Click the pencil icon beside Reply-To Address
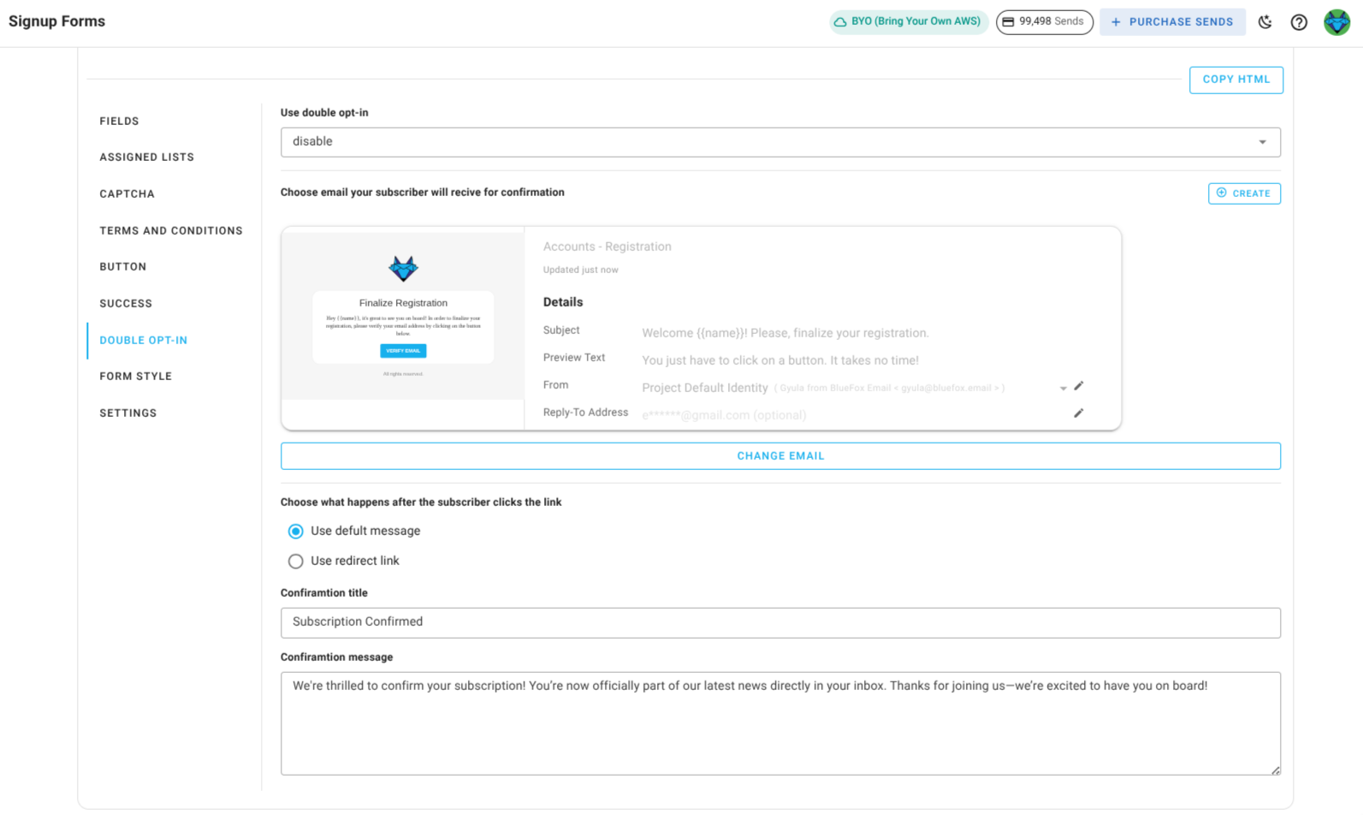Screen dimensions: 1363x815 [x=1079, y=413]
